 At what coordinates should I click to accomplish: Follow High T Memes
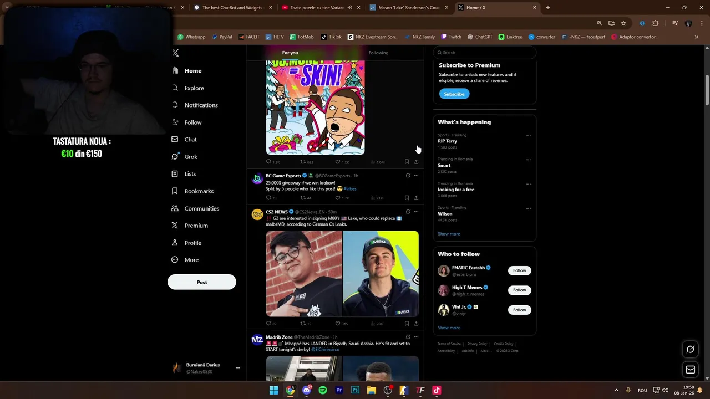[520, 290]
